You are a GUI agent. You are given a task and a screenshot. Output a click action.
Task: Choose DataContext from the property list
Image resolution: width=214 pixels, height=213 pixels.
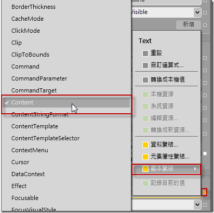28,174
